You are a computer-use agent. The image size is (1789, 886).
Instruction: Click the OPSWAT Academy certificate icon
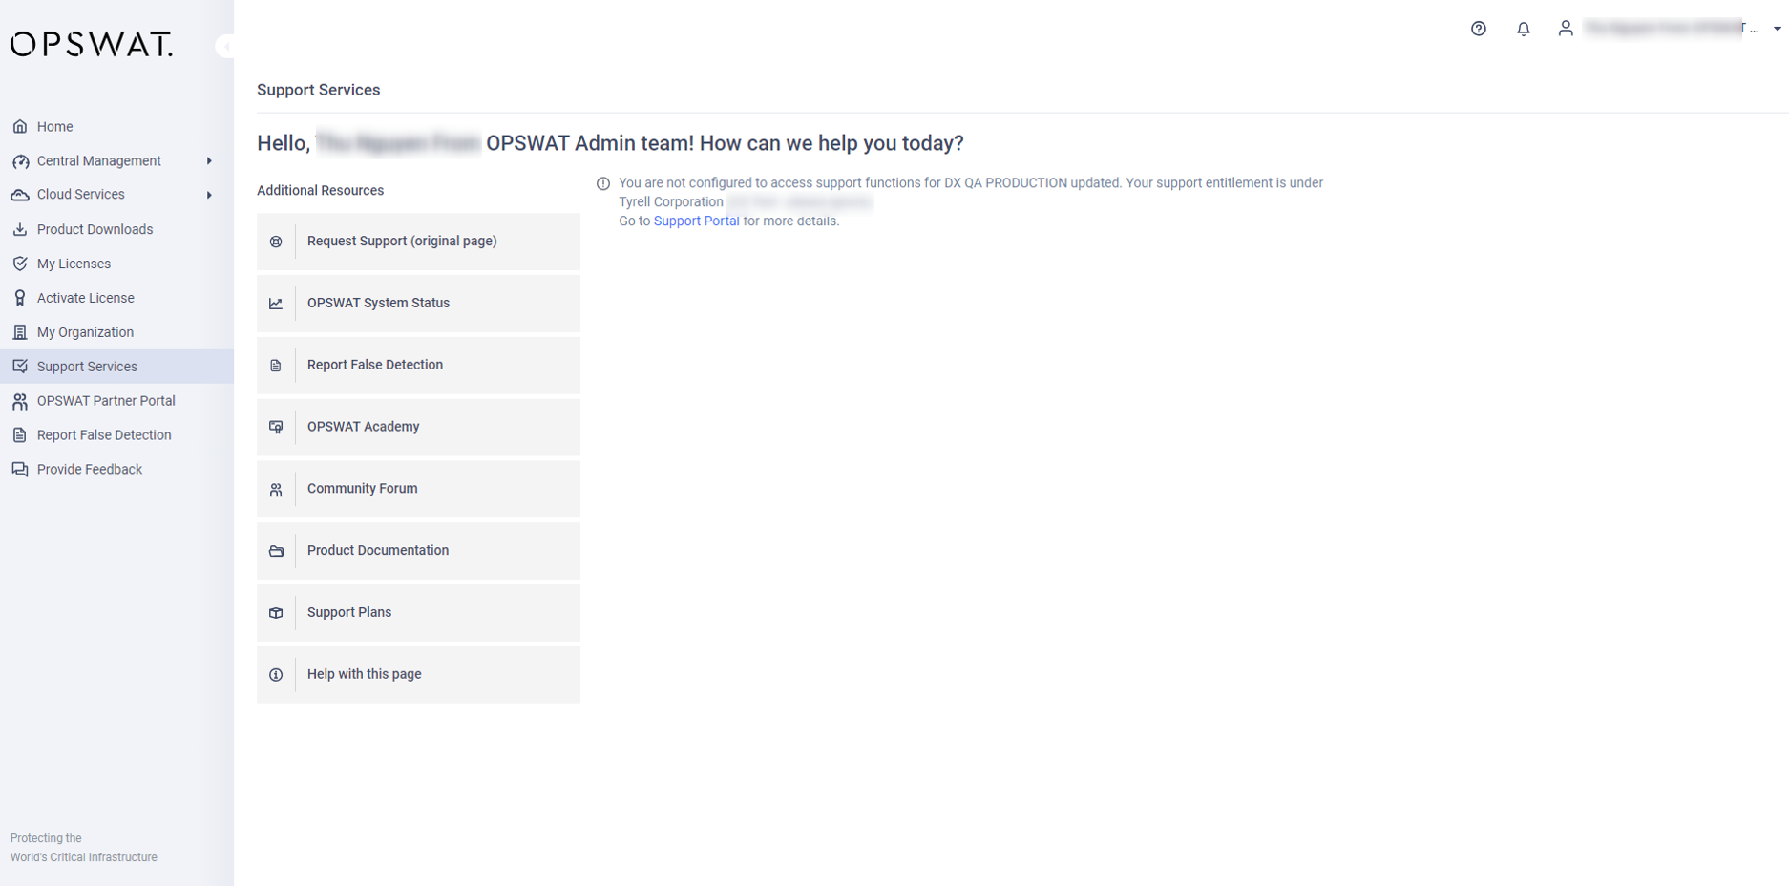pyautogui.click(x=276, y=427)
